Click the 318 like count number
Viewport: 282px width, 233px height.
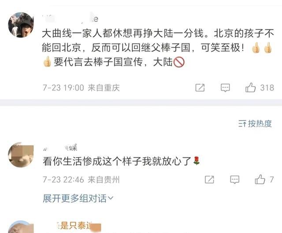pos(267,88)
